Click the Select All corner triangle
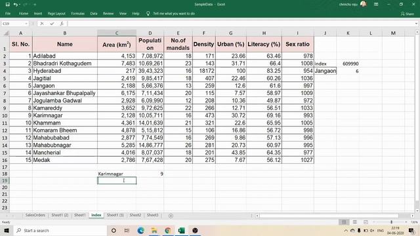The width and height of the screenshot is (420, 236). pos(5,33)
